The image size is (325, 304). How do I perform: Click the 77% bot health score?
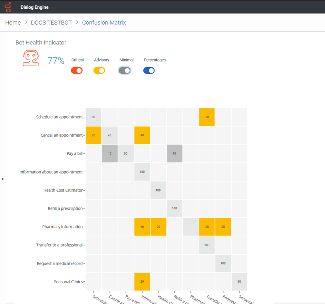tap(56, 61)
